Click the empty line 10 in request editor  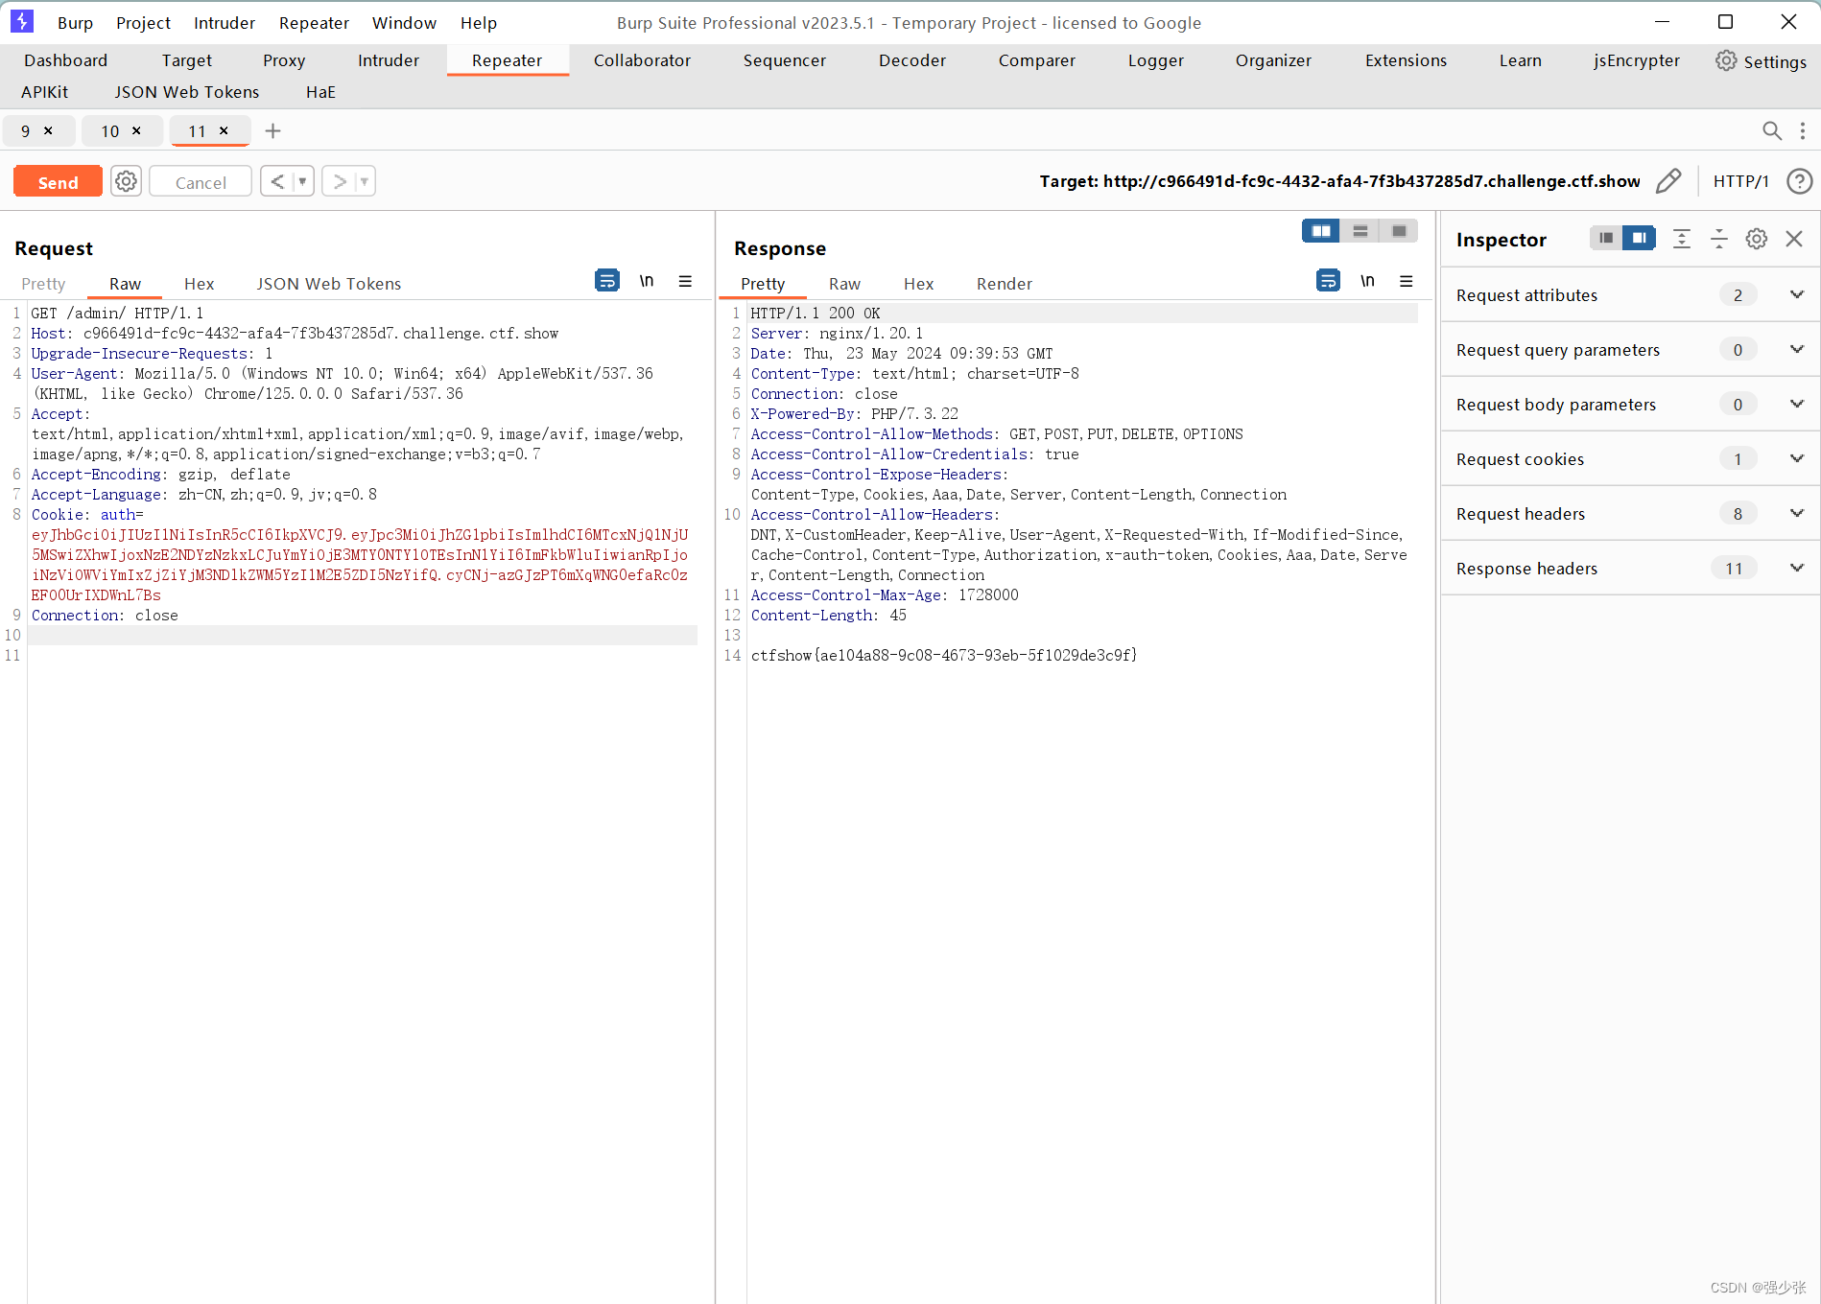pyautogui.click(x=363, y=636)
